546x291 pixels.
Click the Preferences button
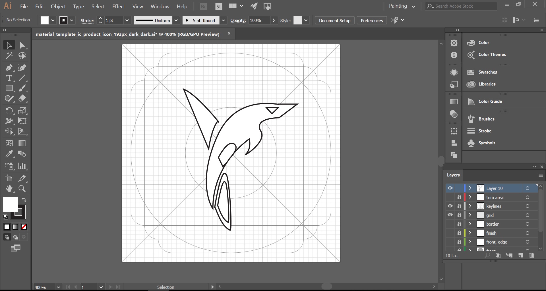372,20
